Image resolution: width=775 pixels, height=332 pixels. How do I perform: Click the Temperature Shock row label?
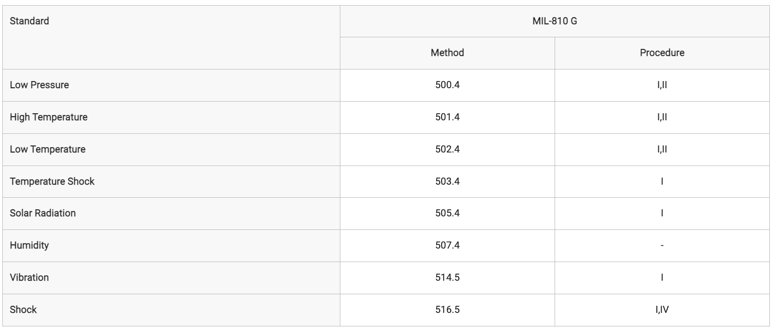pyautogui.click(x=52, y=181)
